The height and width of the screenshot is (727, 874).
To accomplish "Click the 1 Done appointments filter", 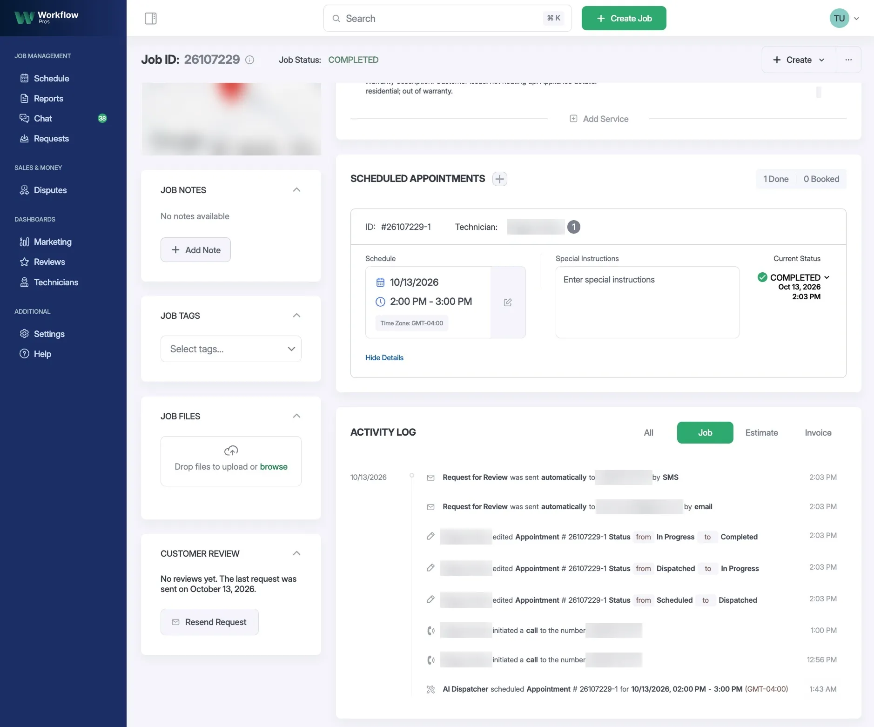I will pyautogui.click(x=776, y=179).
